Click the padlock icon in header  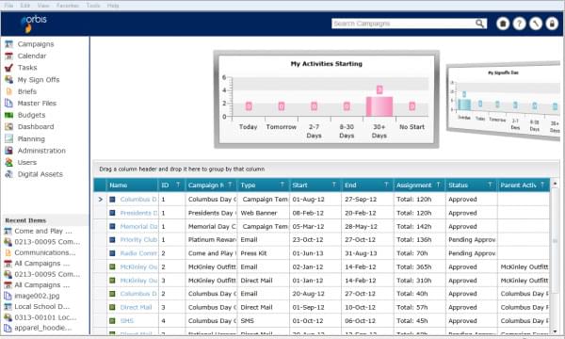click(x=552, y=24)
